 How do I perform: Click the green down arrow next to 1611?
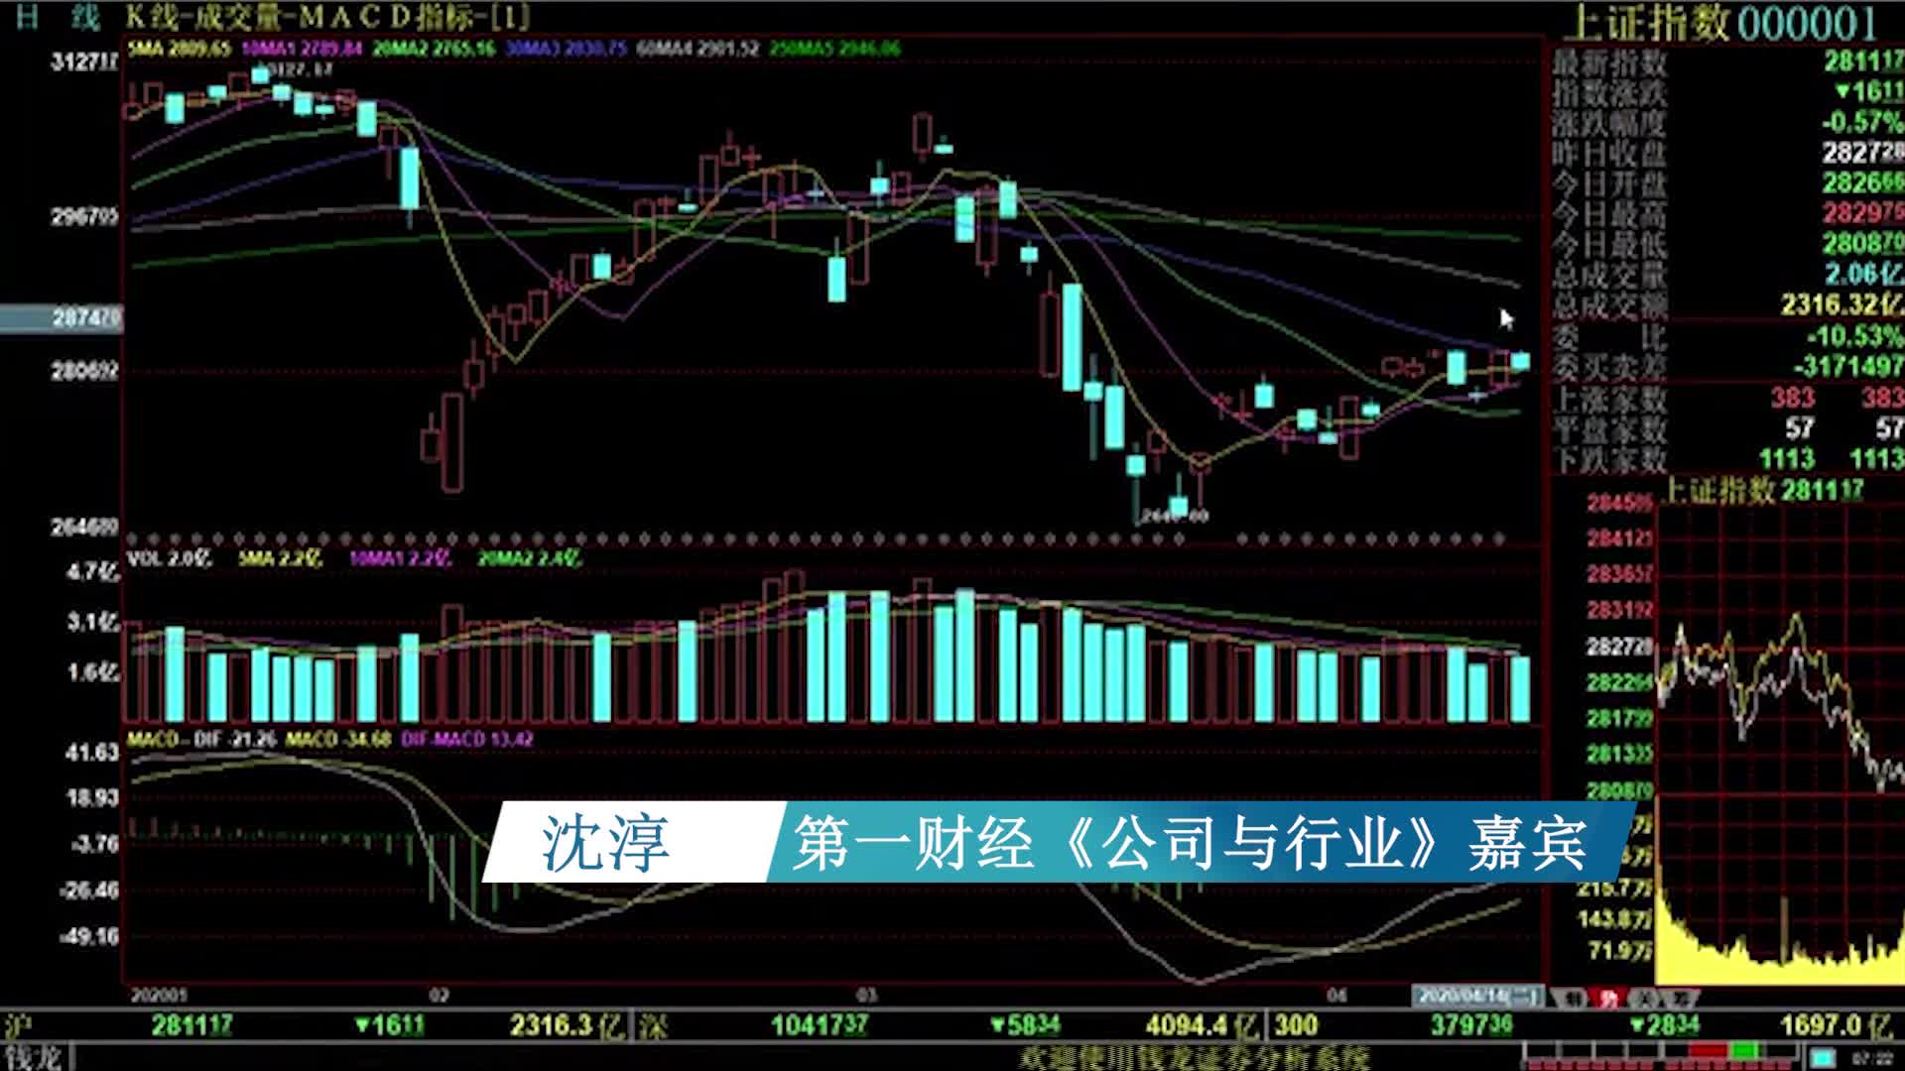pyautogui.click(x=363, y=1024)
